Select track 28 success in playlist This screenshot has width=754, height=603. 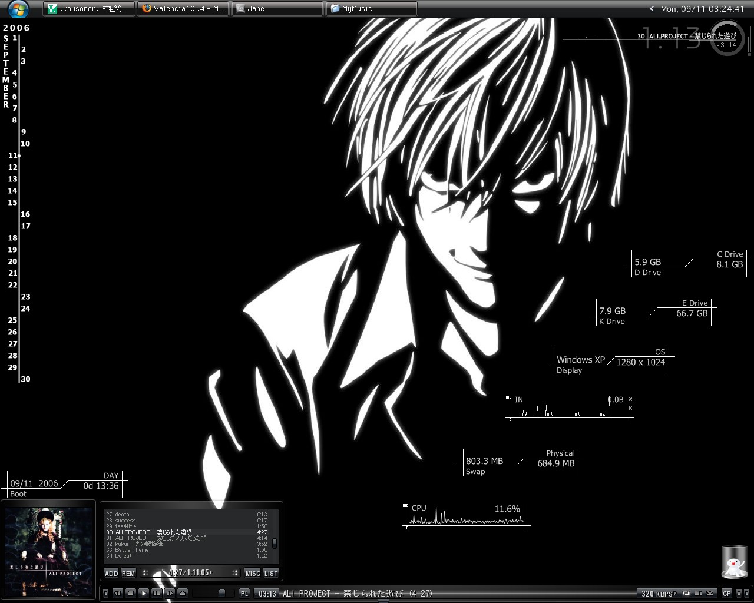tap(187, 521)
